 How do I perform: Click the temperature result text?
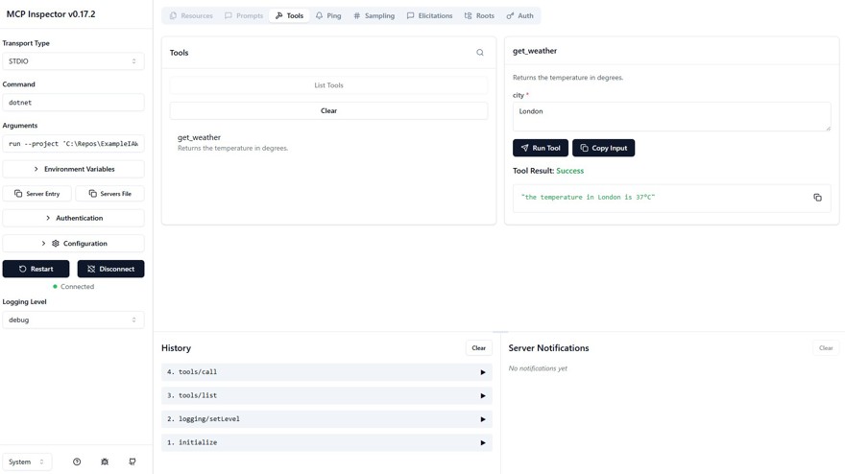click(x=588, y=198)
